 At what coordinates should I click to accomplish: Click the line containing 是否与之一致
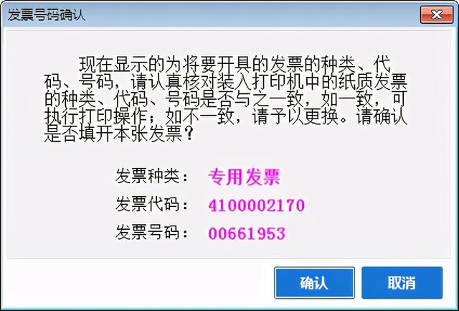pyautogui.click(x=225, y=100)
